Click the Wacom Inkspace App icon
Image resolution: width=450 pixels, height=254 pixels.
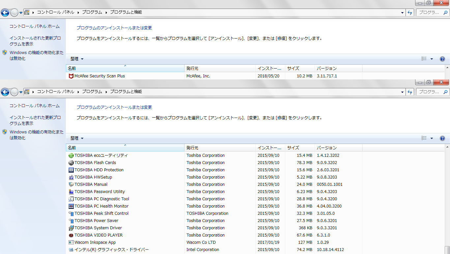point(71,242)
